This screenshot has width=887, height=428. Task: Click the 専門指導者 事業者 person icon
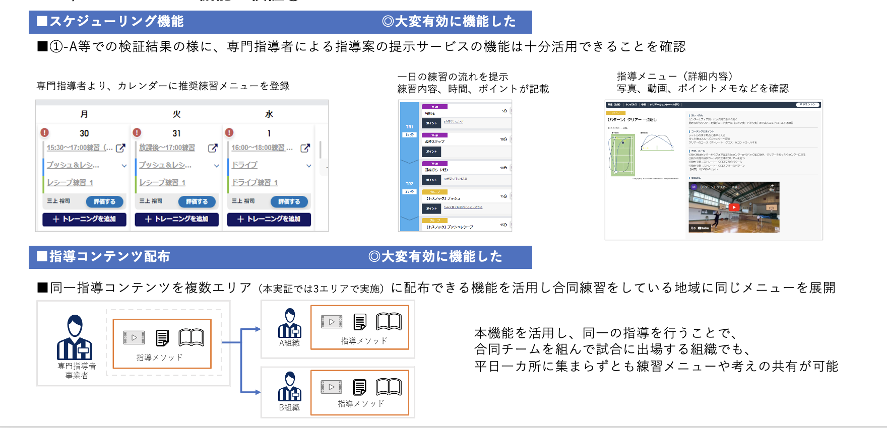[75, 337]
